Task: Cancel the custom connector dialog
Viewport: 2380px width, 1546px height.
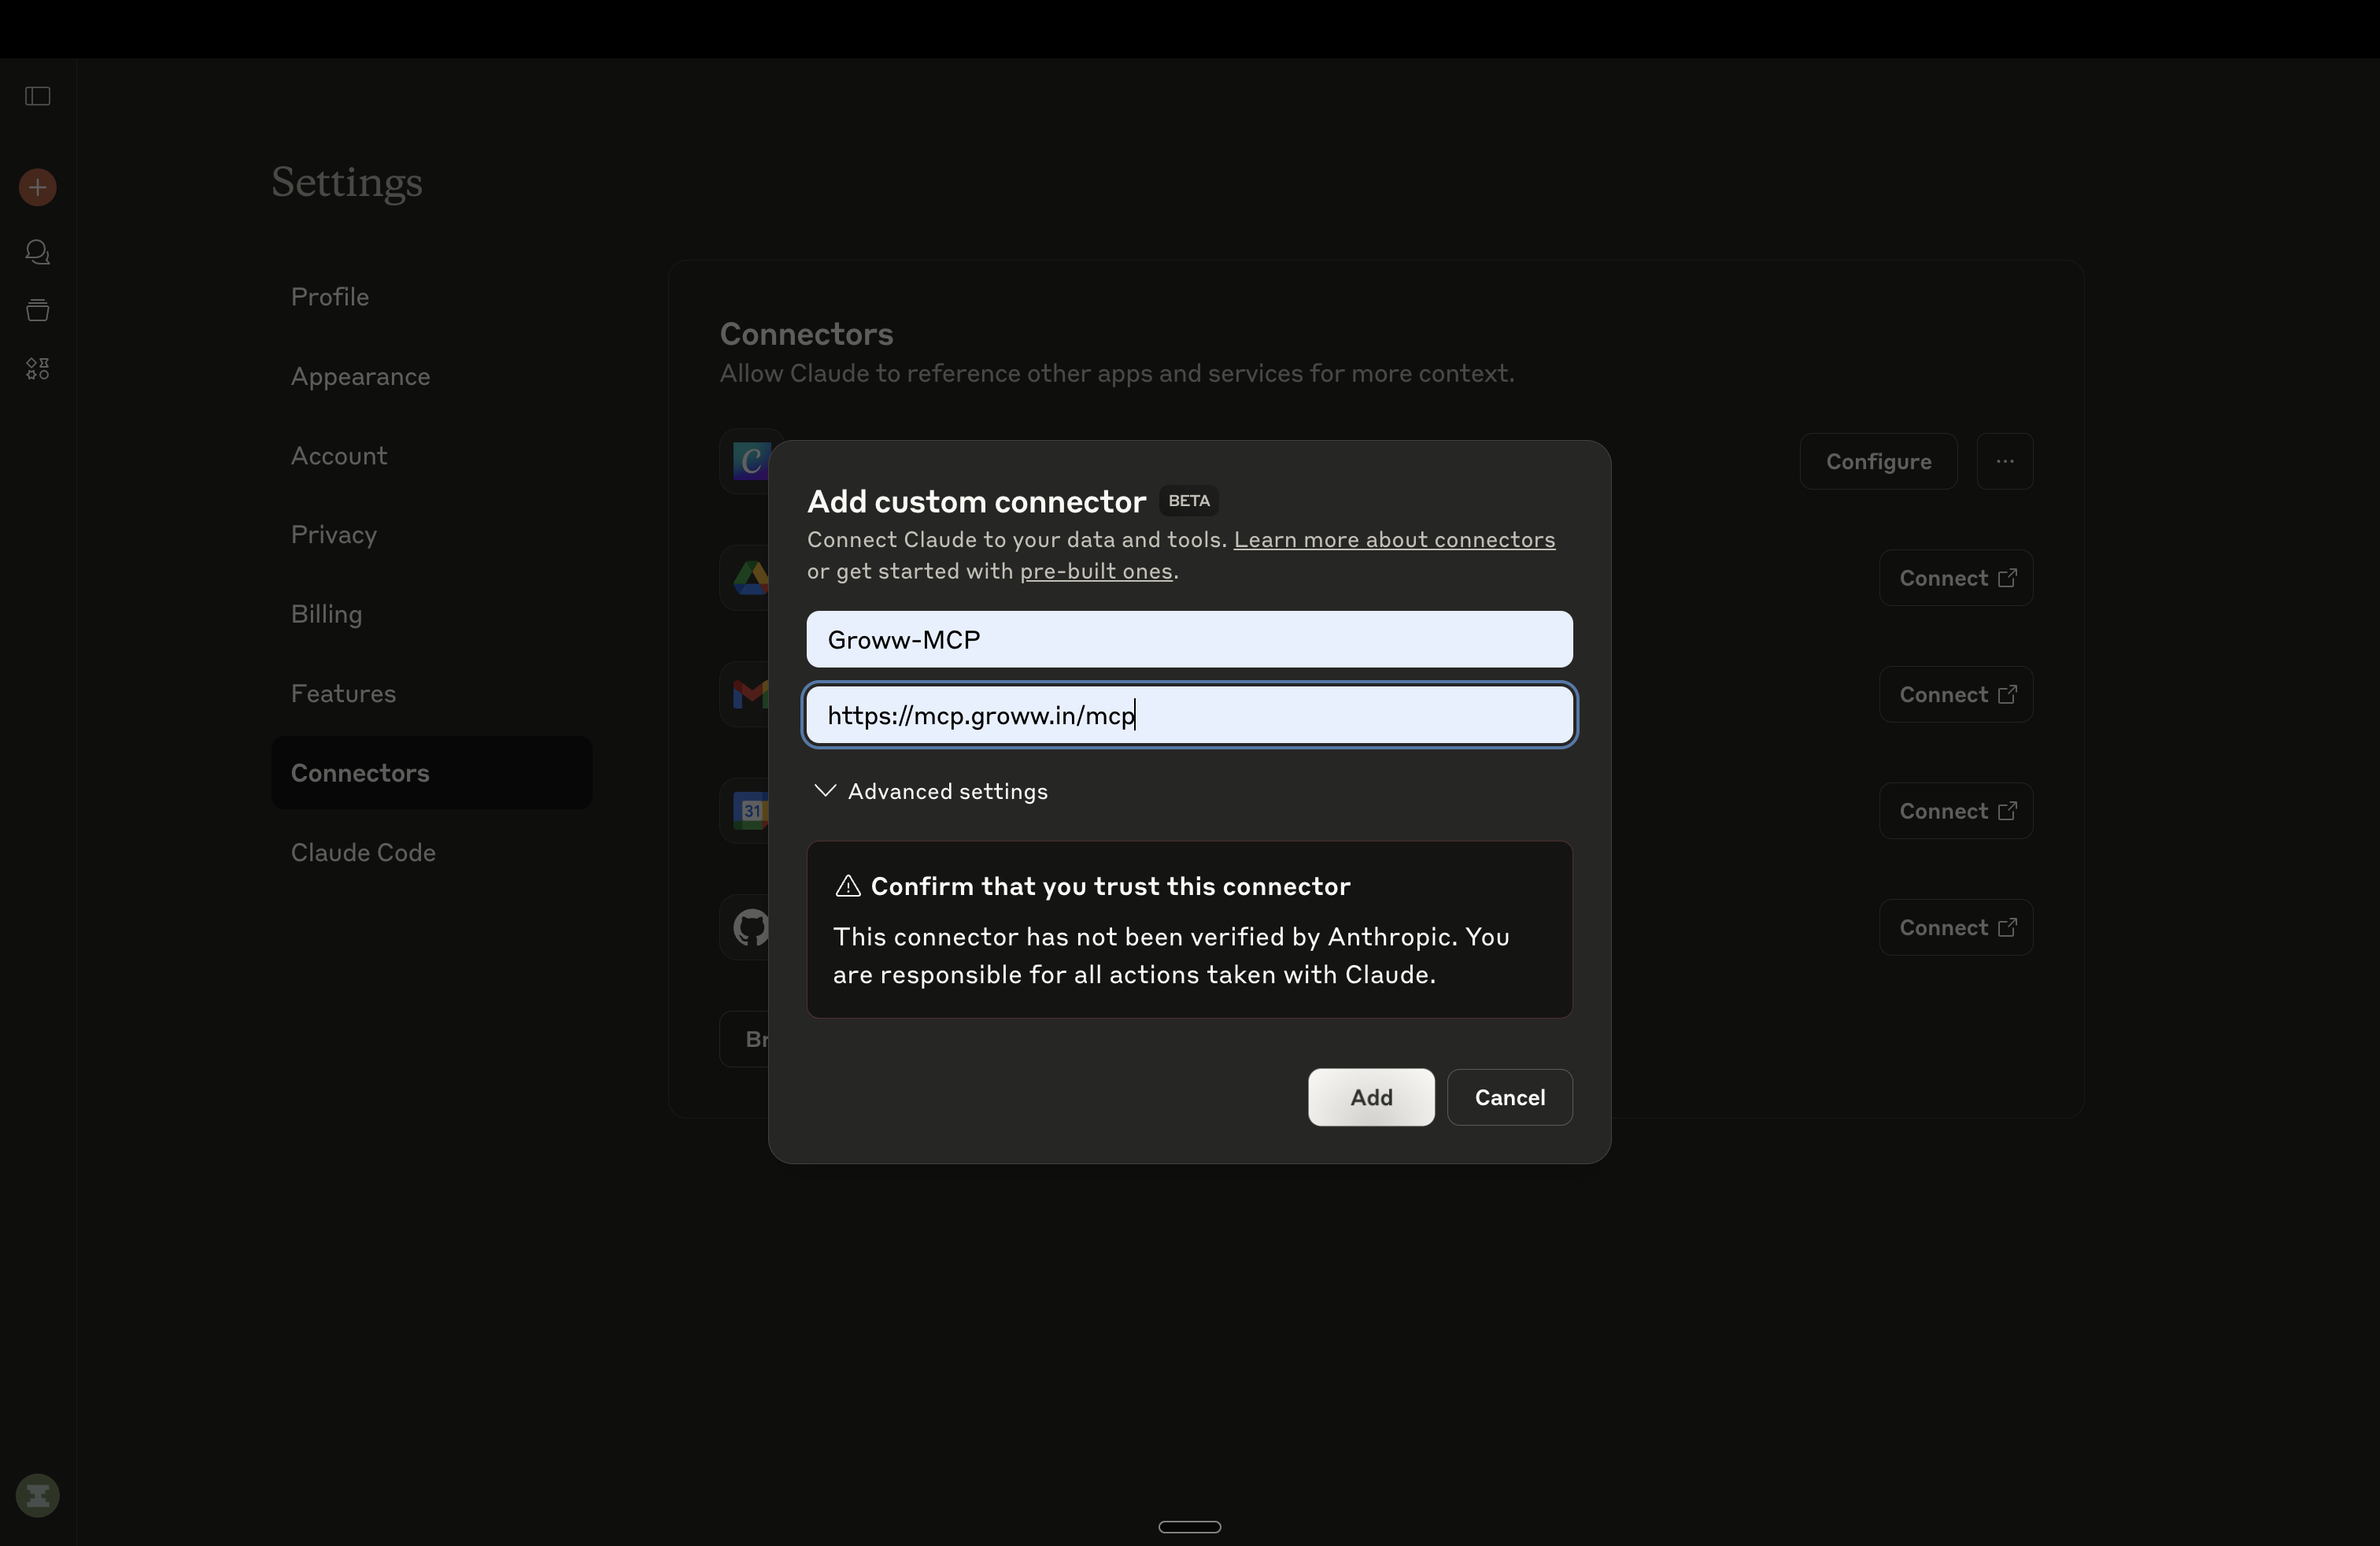Action: pyautogui.click(x=1510, y=1097)
